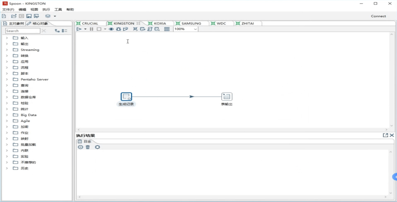Click the log stop circle-minus icon
Screen dimensions: 397x202
point(80,147)
